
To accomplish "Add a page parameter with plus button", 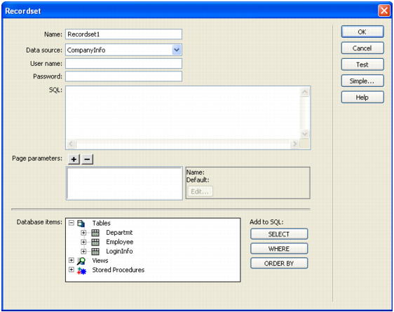I will [x=74, y=159].
